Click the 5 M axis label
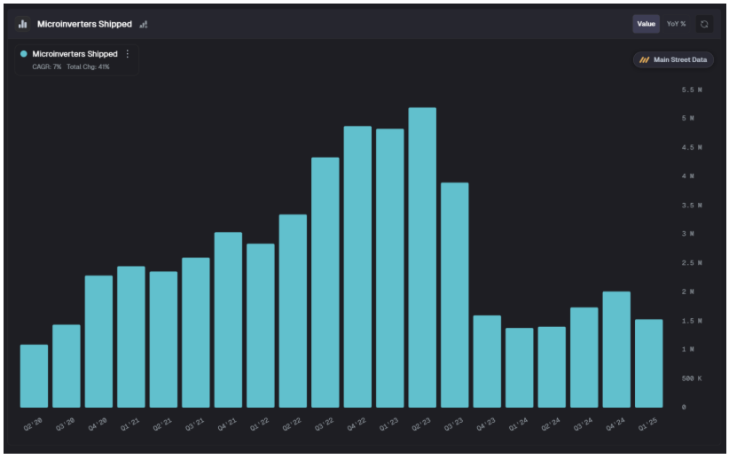The width and height of the screenshot is (729, 459). pyautogui.click(x=687, y=119)
